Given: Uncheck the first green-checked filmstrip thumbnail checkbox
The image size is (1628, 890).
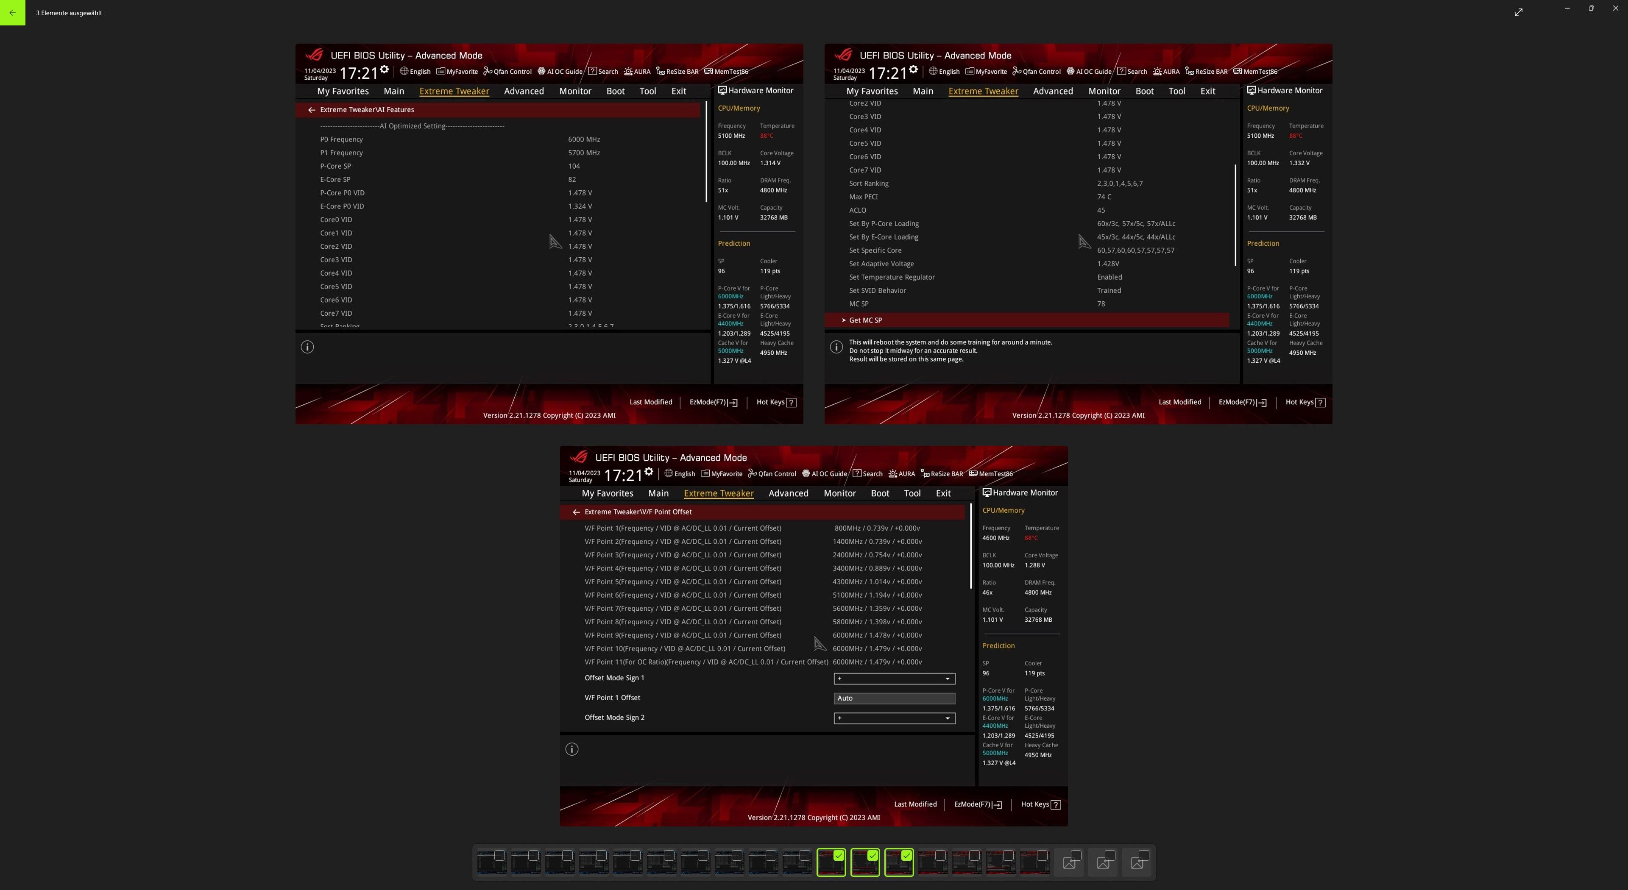Looking at the screenshot, I should (x=839, y=855).
